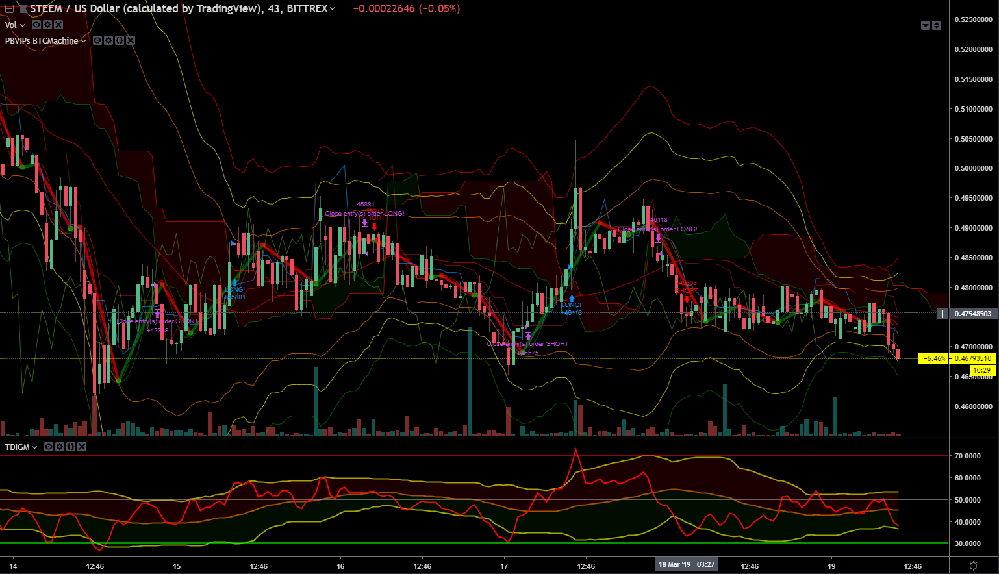View source code of PBVIPs BTCMachine
The image size is (999, 574).
pos(120,40)
